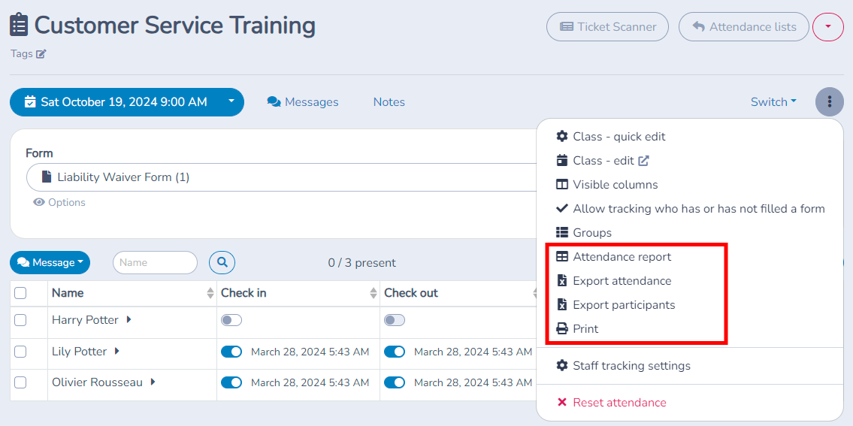This screenshot has height=426, width=853.
Task: Click the eye icon beside Options
Action: (38, 202)
